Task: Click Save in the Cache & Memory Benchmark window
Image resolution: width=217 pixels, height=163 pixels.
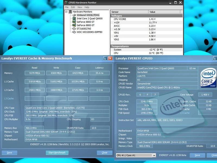Action: [x=9, y=153]
